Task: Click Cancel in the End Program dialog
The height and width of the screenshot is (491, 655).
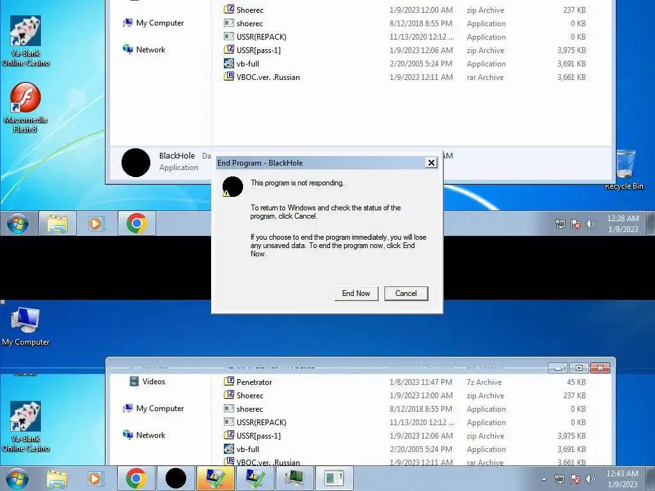Action: (x=406, y=293)
